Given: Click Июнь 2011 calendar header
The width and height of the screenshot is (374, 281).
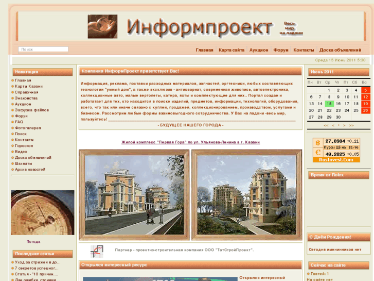Looking at the screenshot, I should (339, 72).
